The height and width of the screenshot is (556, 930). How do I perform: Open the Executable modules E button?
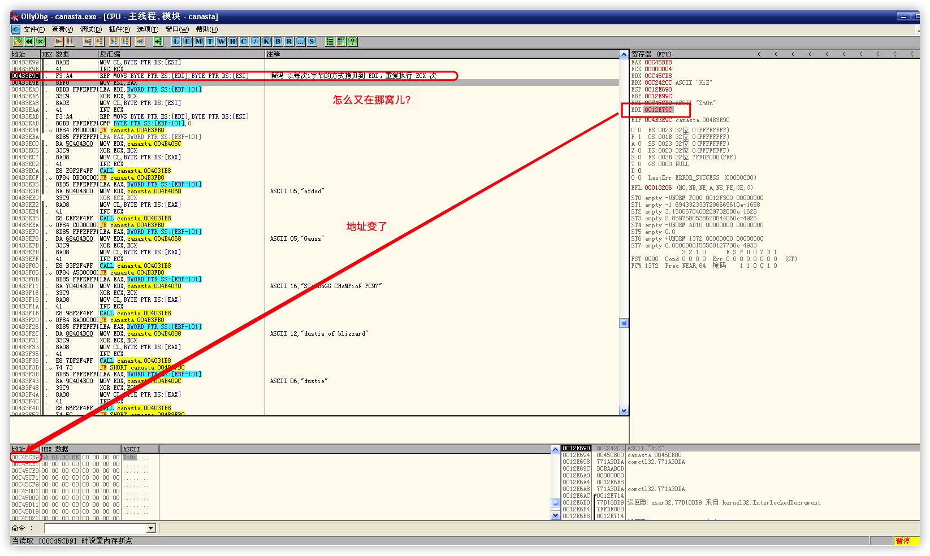[x=187, y=41]
